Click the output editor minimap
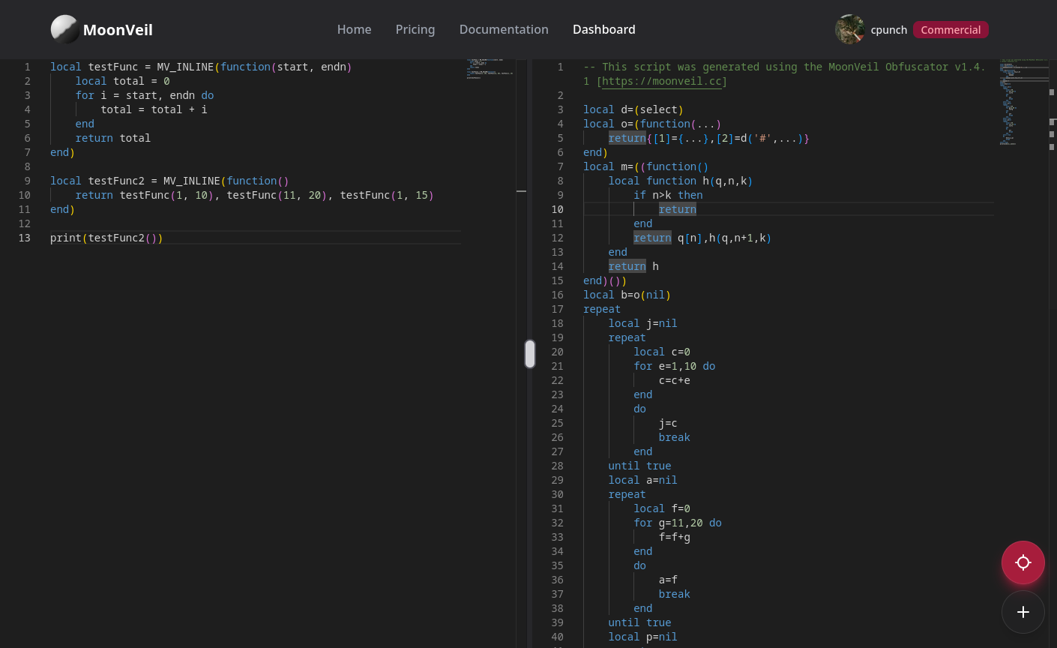Viewport: 1057px width, 648px height. coord(1021,101)
